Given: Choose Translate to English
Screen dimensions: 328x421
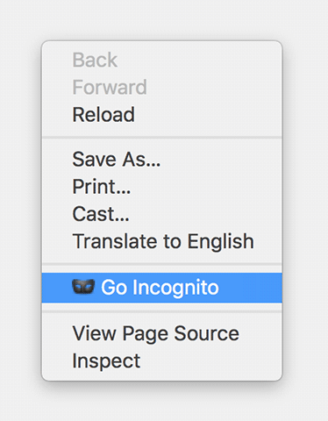Looking at the screenshot, I should (x=163, y=241).
